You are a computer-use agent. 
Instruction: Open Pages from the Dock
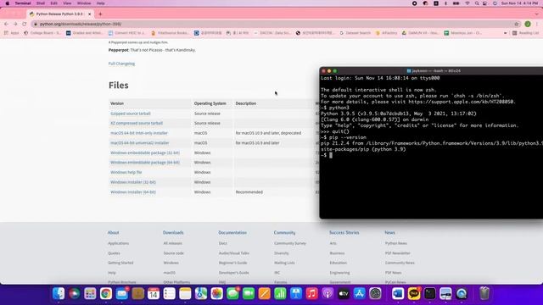tap(264, 294)
